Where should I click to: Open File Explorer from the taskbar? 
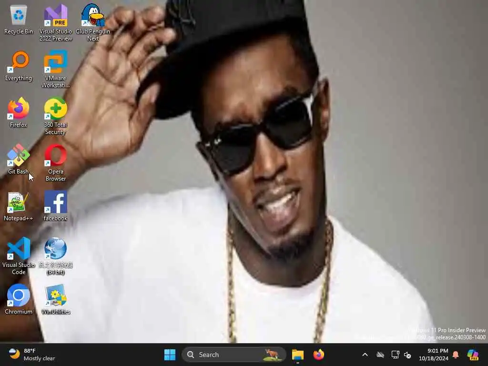coord(298,355)
